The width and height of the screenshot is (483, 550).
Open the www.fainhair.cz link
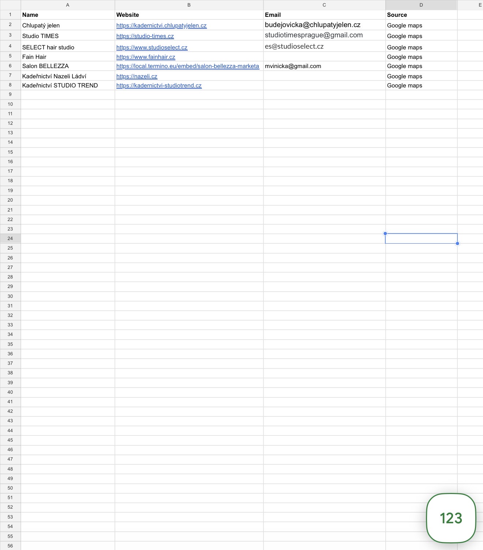tap(146, 57)
